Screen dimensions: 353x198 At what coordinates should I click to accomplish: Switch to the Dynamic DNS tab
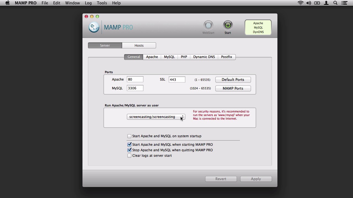[x=204, y=57]
